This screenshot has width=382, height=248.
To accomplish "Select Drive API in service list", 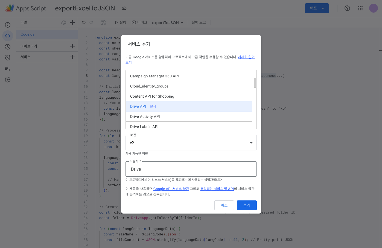I will (189, 106).
